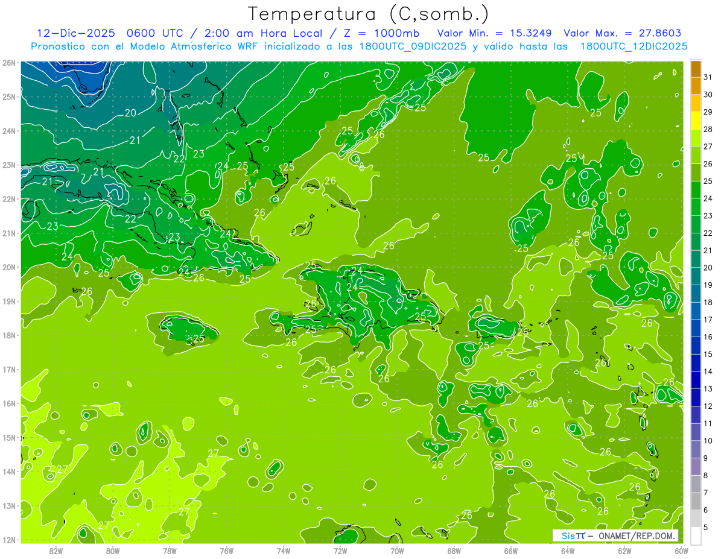
Task: Click the '16N' latitude axis label
Action: coord(9,403)
